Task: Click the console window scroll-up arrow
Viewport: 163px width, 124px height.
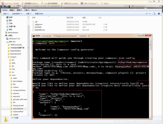Action: 150,39
